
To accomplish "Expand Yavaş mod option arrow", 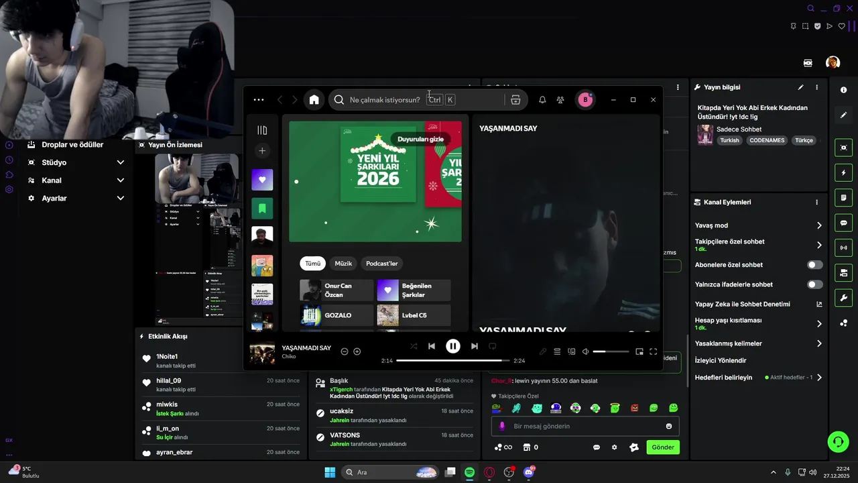I will [819, 225].
